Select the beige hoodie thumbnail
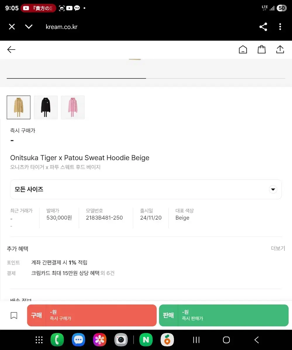 point(18,107)
